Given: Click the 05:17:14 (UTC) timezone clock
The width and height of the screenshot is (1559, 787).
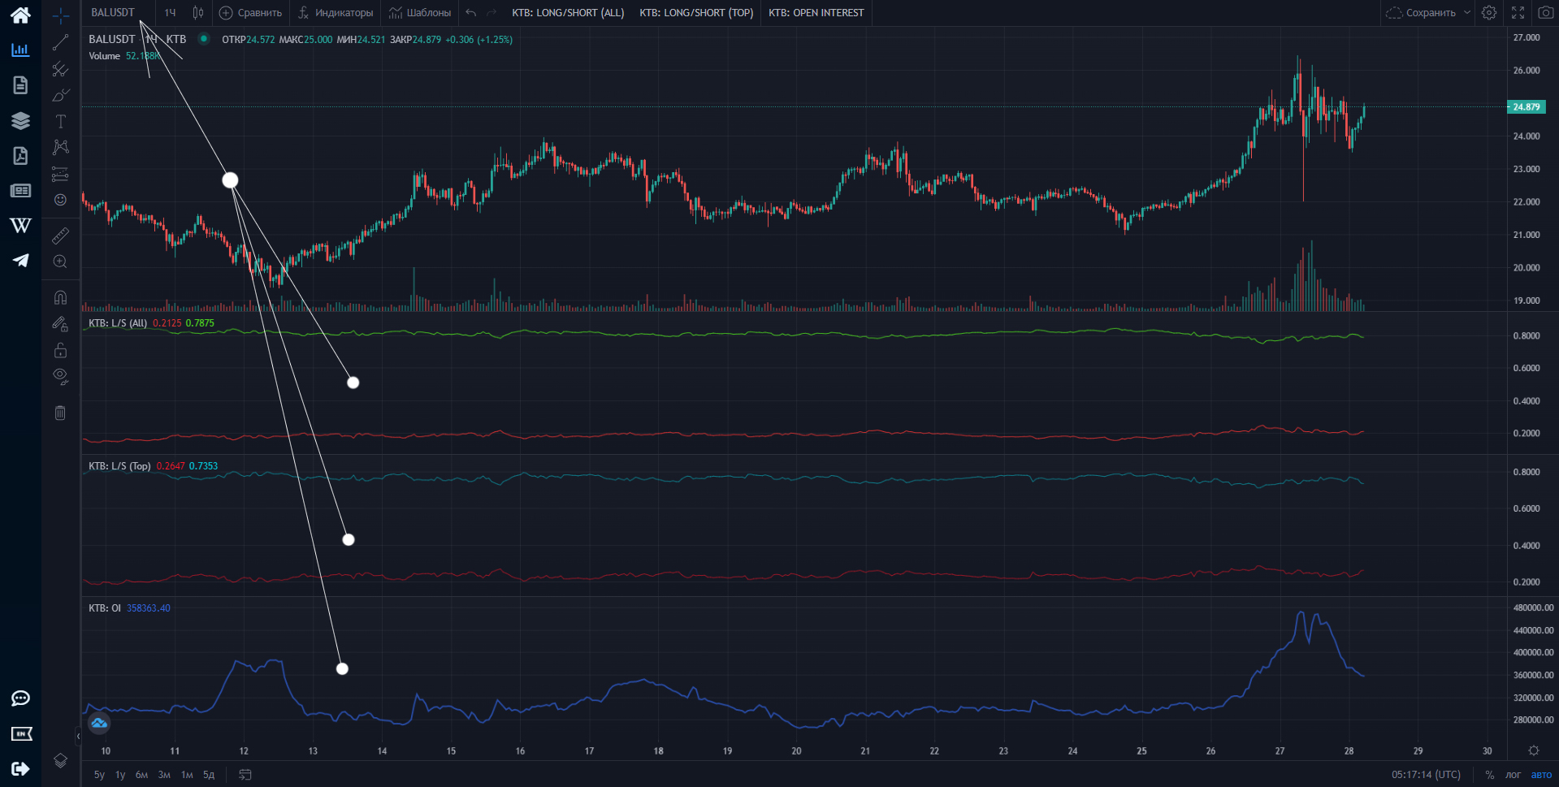Looking at the screenshot, I should 1426,775.
